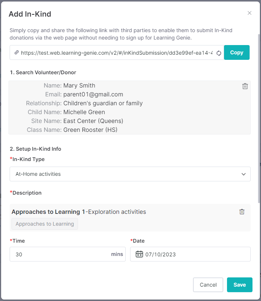
Task: Click the chain link icon in URL field
Action: click(x=17, y=52)
